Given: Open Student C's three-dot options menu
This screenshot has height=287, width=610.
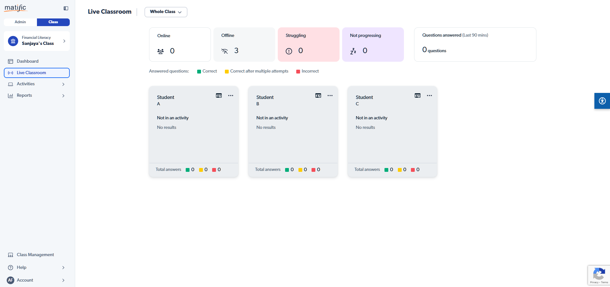Looking at the screenshot, I should (x=429, y=95).
